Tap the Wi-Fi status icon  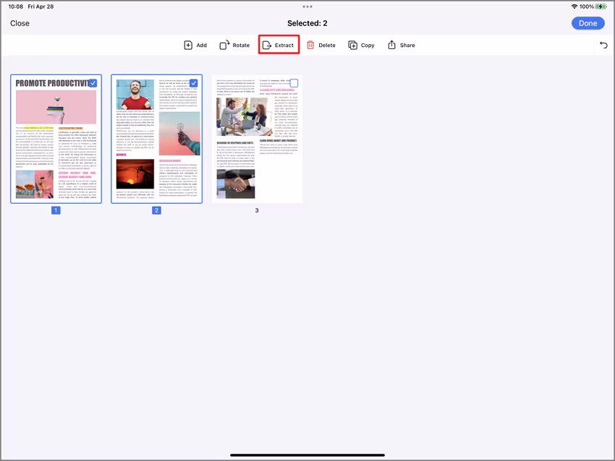[x=574, y=7]
